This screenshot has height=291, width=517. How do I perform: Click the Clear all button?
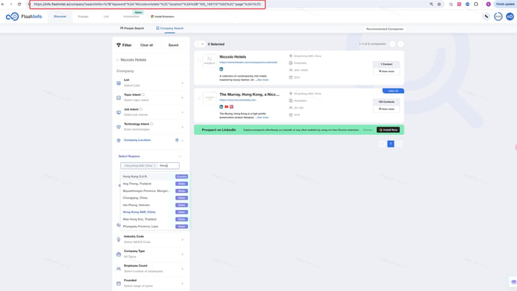click(x=147, y=45)
